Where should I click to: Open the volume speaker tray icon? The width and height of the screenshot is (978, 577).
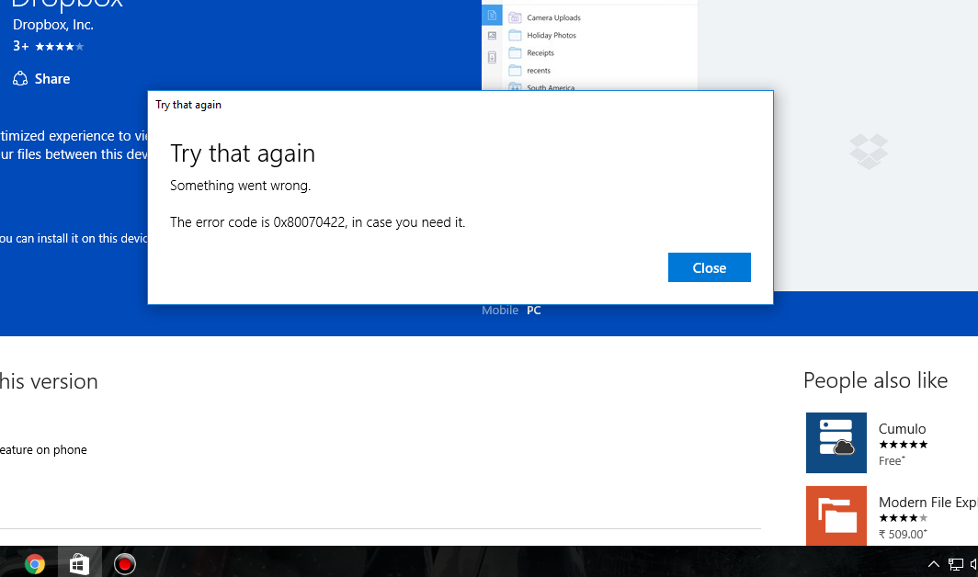(x=973, y=564)
